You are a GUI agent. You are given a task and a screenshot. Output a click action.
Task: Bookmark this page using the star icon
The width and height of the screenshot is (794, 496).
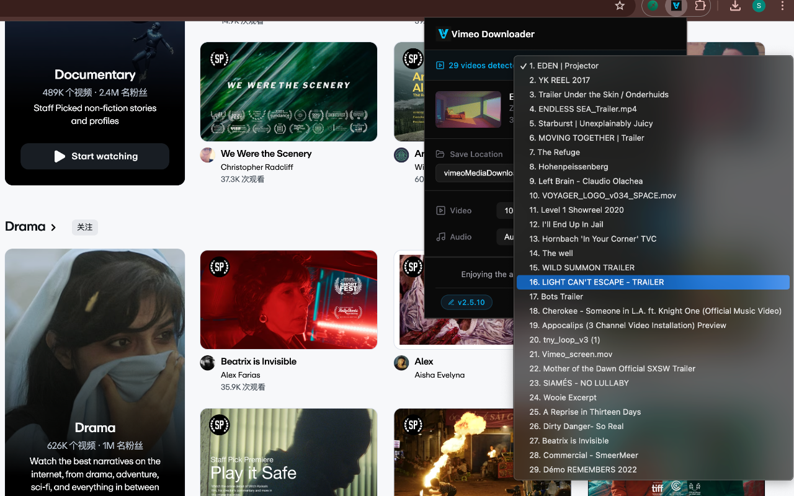tap(619, 6)
